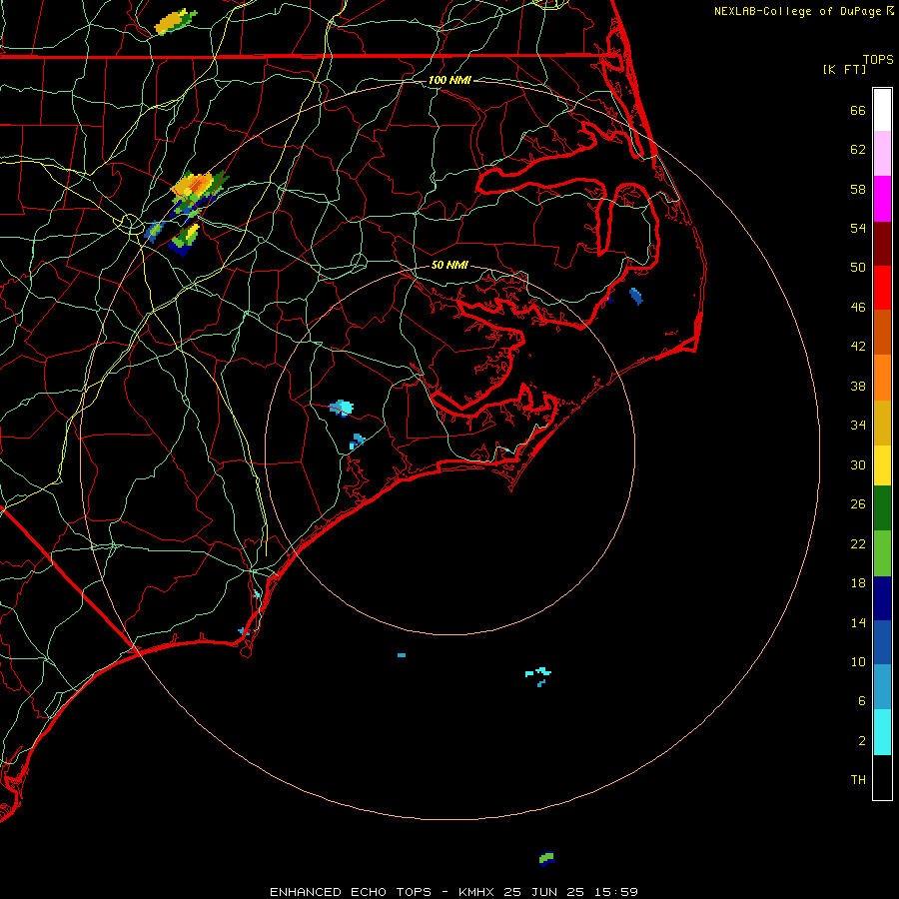Click the "22" legend label

(x=858, y=543)
